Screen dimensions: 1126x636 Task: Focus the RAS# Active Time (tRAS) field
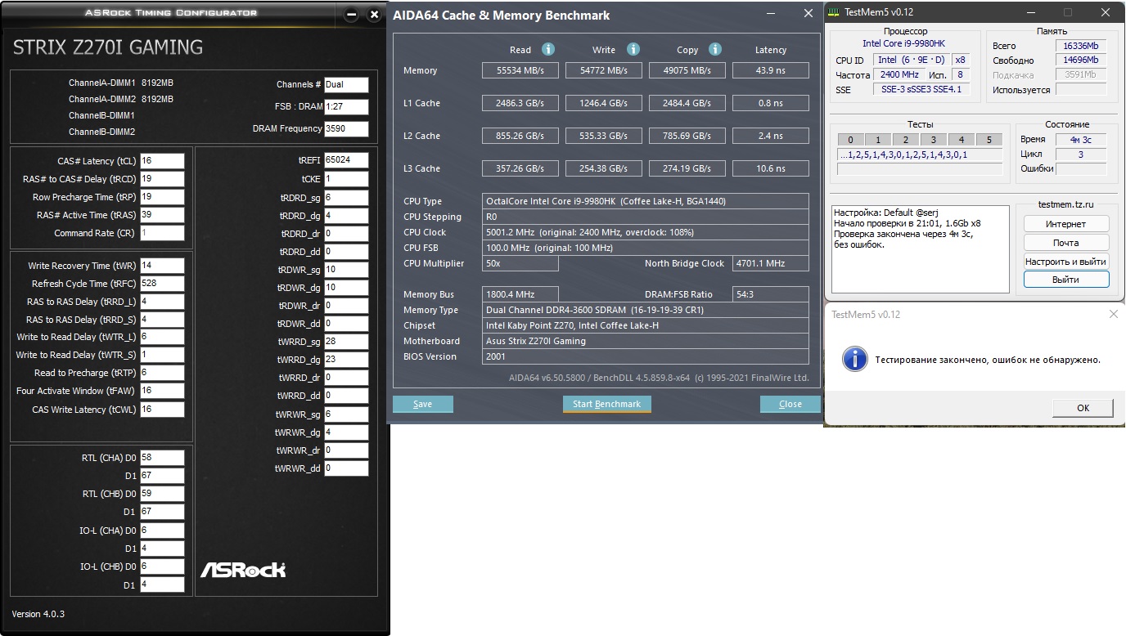(x=162, y=215)
